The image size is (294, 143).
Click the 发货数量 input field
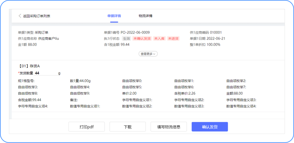[46, 73]
